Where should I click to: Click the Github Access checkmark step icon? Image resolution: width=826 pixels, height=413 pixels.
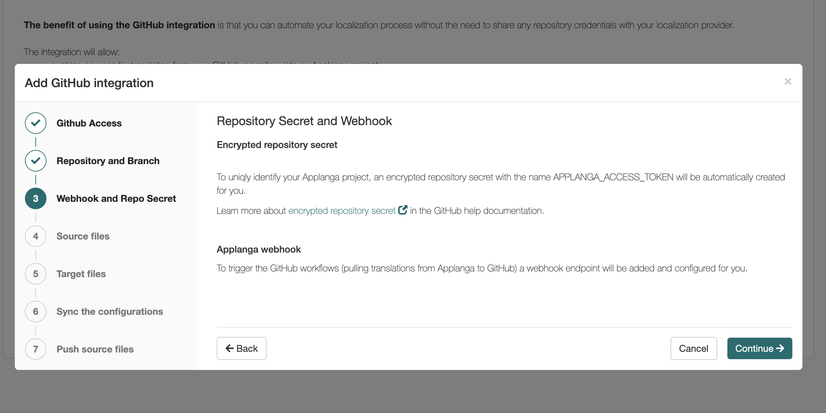[36, 123]
